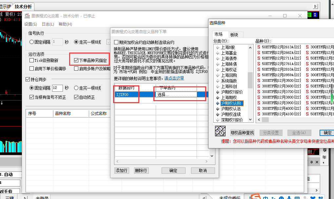Click the 删除行 button
Screen dimensions: 334x199
tap(141, 170)
